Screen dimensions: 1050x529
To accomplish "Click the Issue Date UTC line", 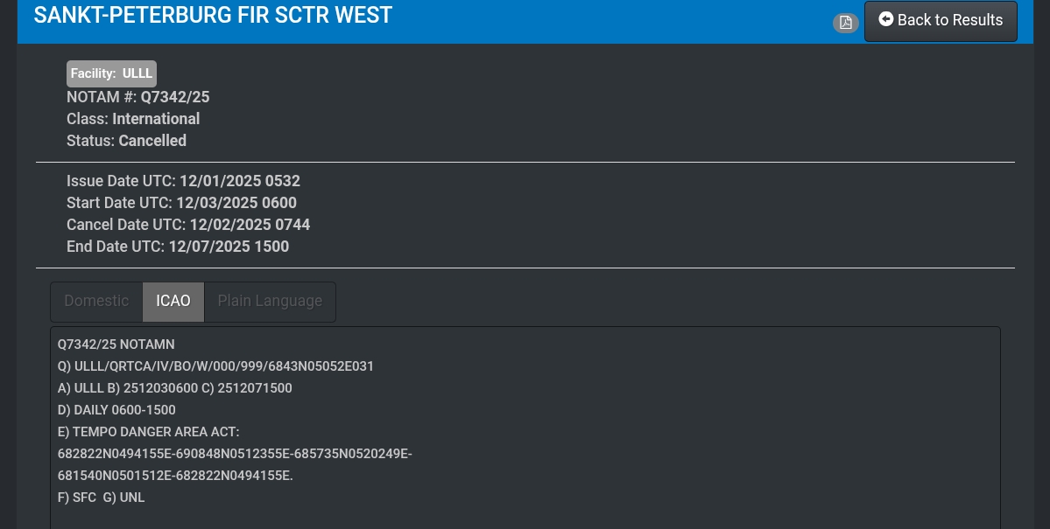I will tap(183, 182).
